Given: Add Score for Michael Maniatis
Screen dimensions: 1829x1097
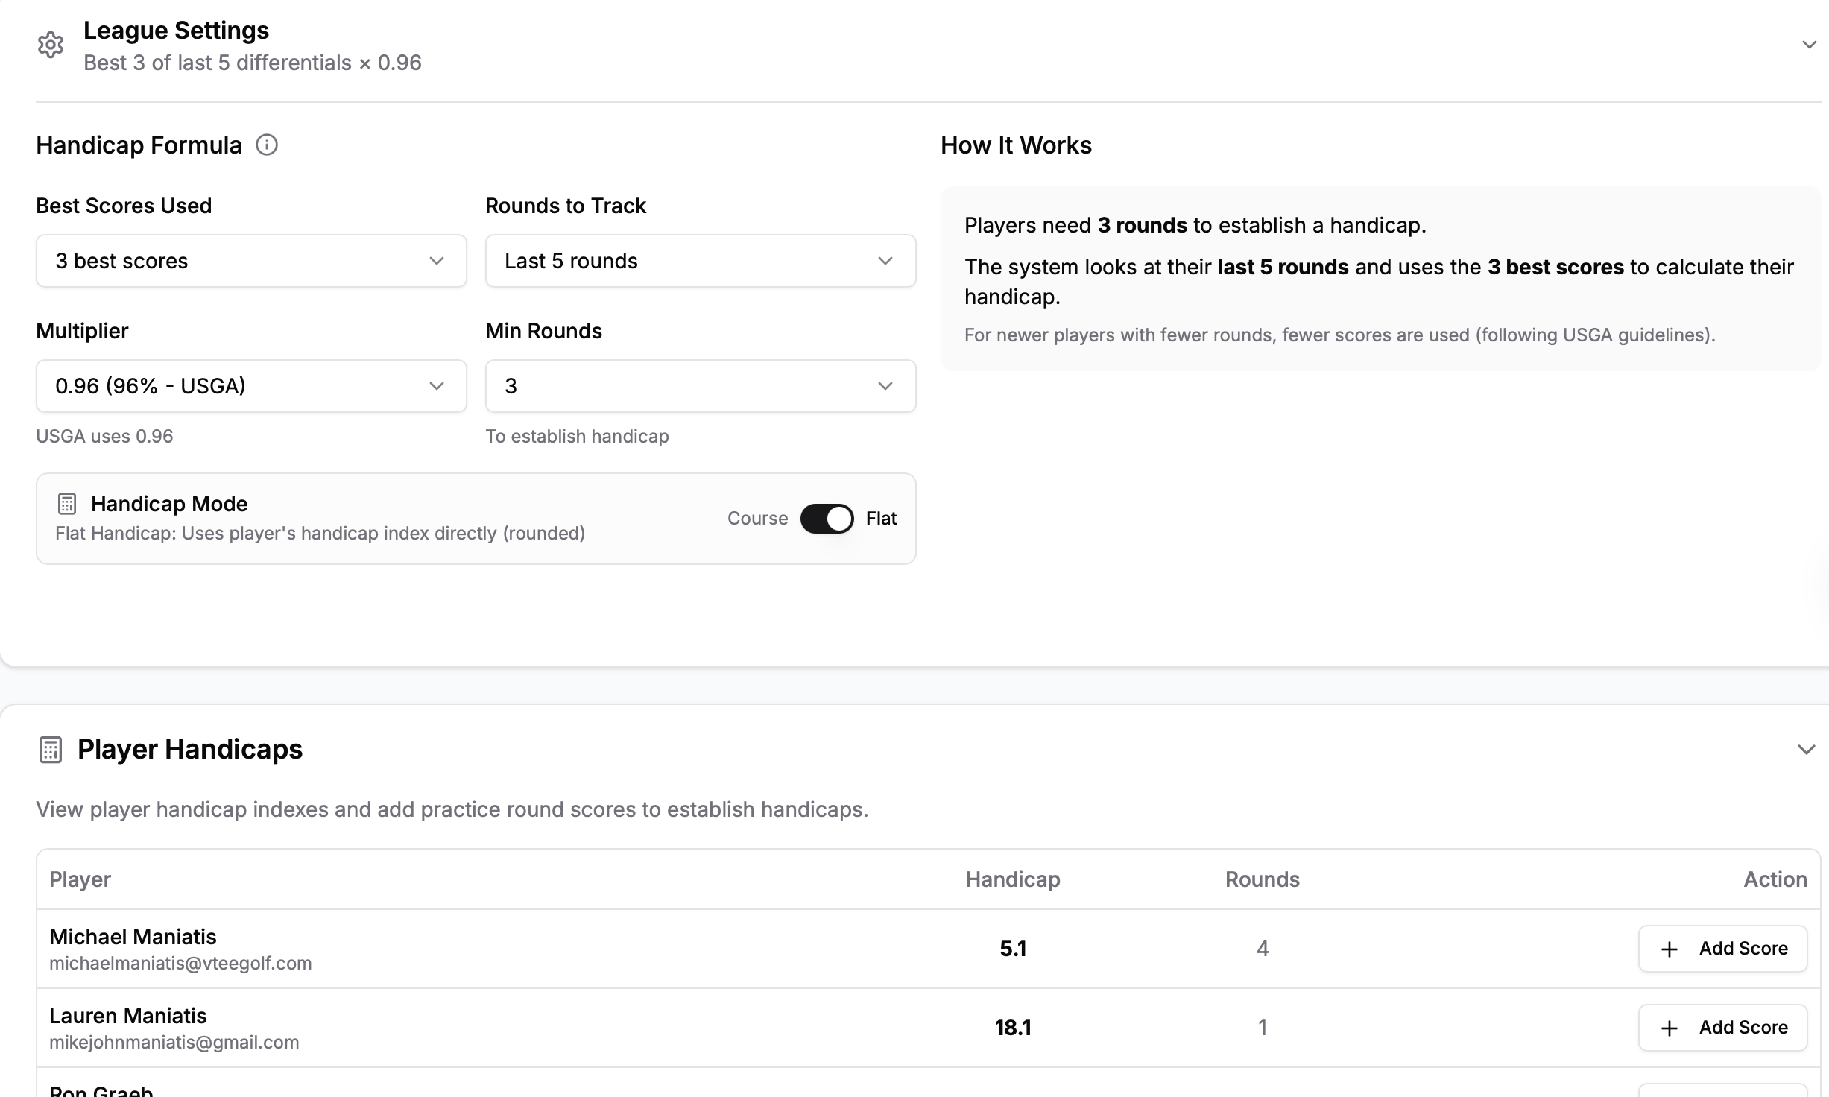Looking at the screenshot, I should pyautogui.click(x=1722, y=949).
